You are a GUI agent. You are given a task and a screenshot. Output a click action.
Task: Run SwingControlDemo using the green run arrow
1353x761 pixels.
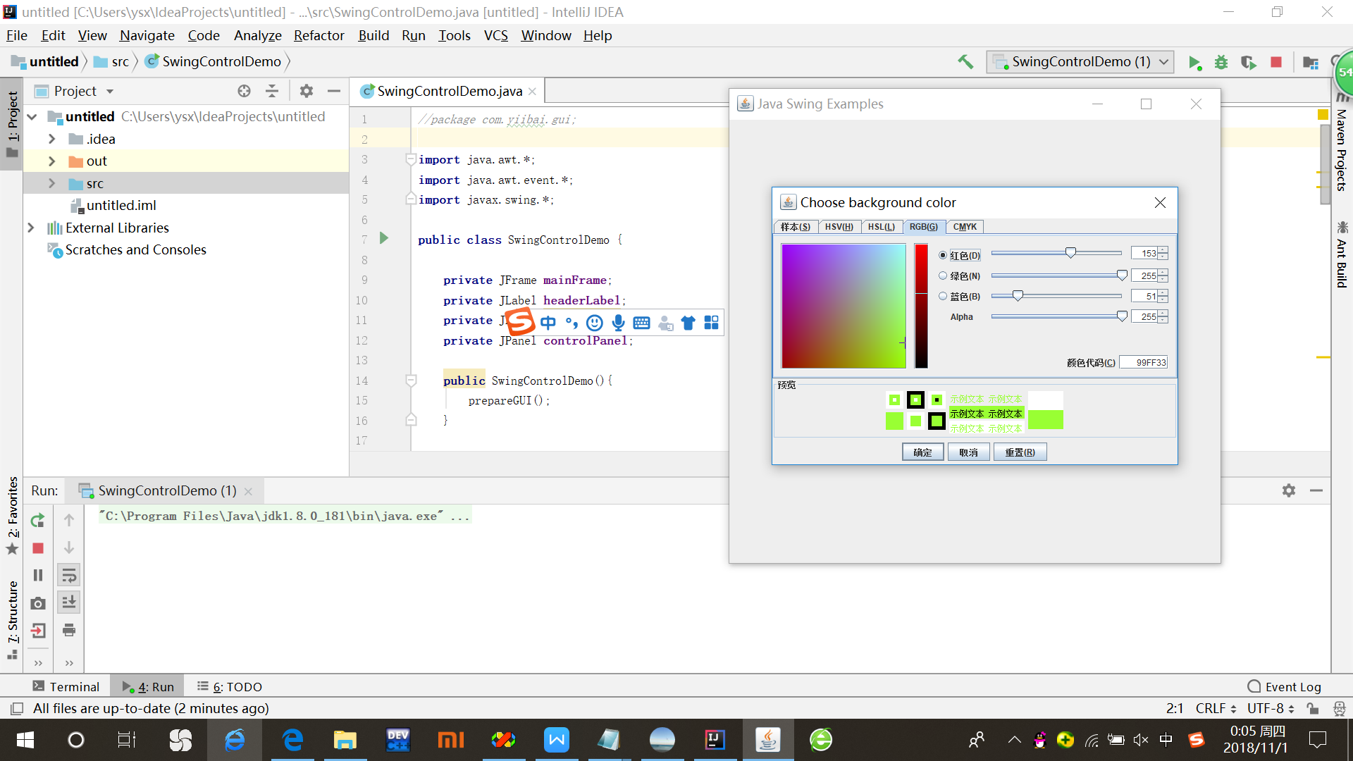[x=1194, y=62]
